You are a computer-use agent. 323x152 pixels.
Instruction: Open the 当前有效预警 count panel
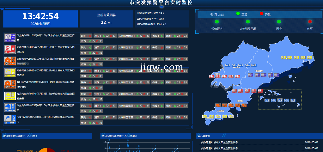pos(106,19)
